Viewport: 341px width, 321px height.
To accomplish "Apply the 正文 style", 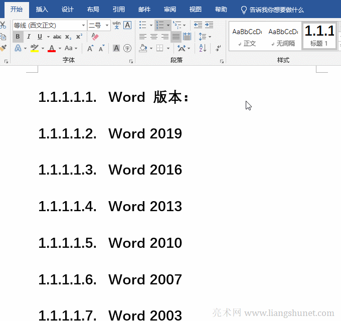I will pyautogui.click(x=247, y=36).
